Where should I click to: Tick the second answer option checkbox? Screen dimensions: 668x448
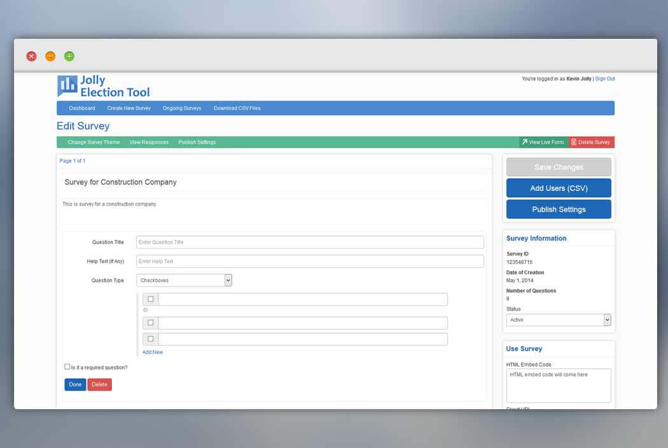pos(150,323)
